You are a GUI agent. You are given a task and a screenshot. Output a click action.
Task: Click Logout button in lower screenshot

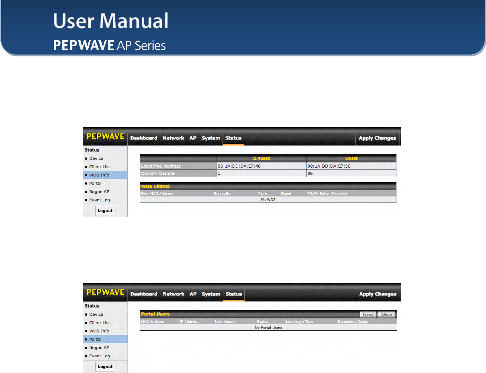pos(105,366)
